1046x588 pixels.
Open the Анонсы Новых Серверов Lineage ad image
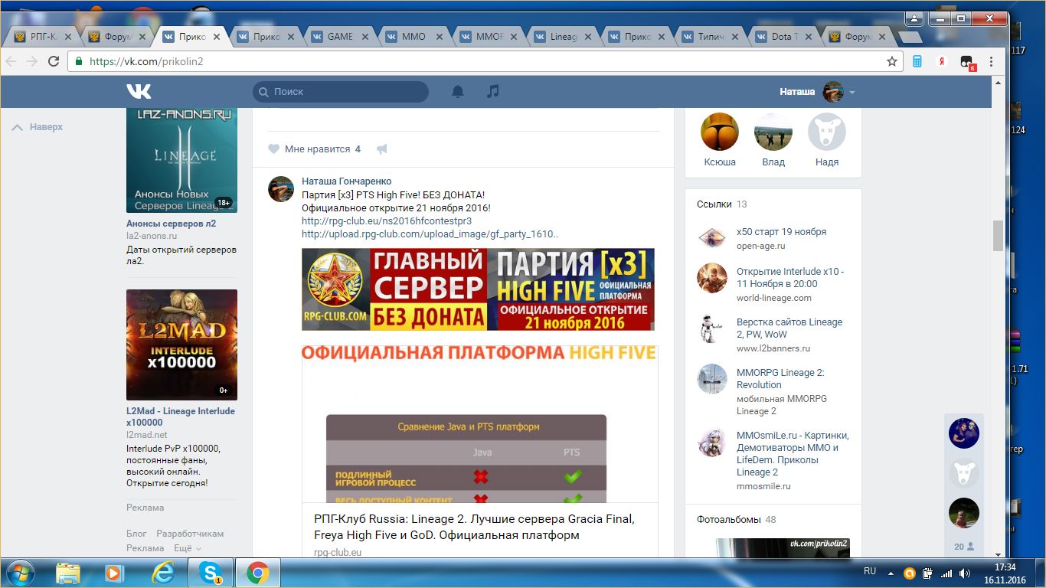[x=181, y=161]
